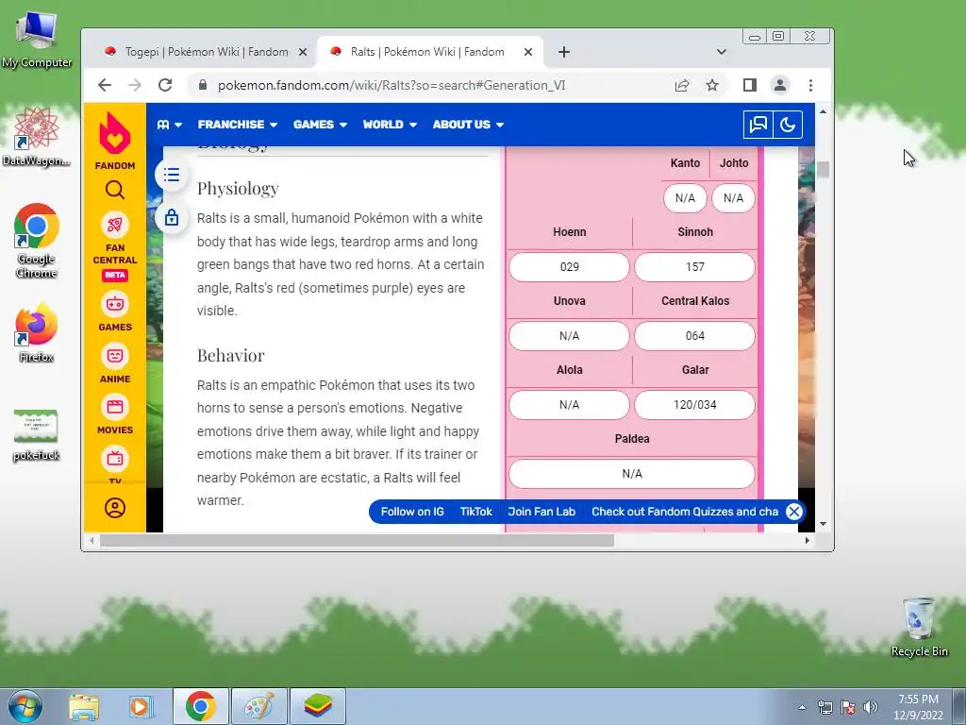Open Windows Start button
This screenshot has height=725, width=966.
tap(25, 706)
